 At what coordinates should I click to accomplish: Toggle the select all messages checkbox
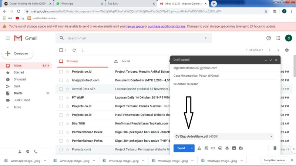[61, 50]
